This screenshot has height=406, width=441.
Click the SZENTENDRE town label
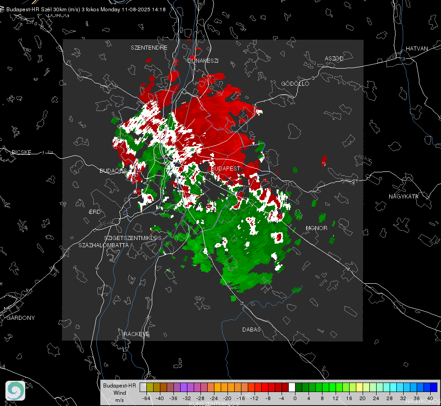[x=149, y=48]
